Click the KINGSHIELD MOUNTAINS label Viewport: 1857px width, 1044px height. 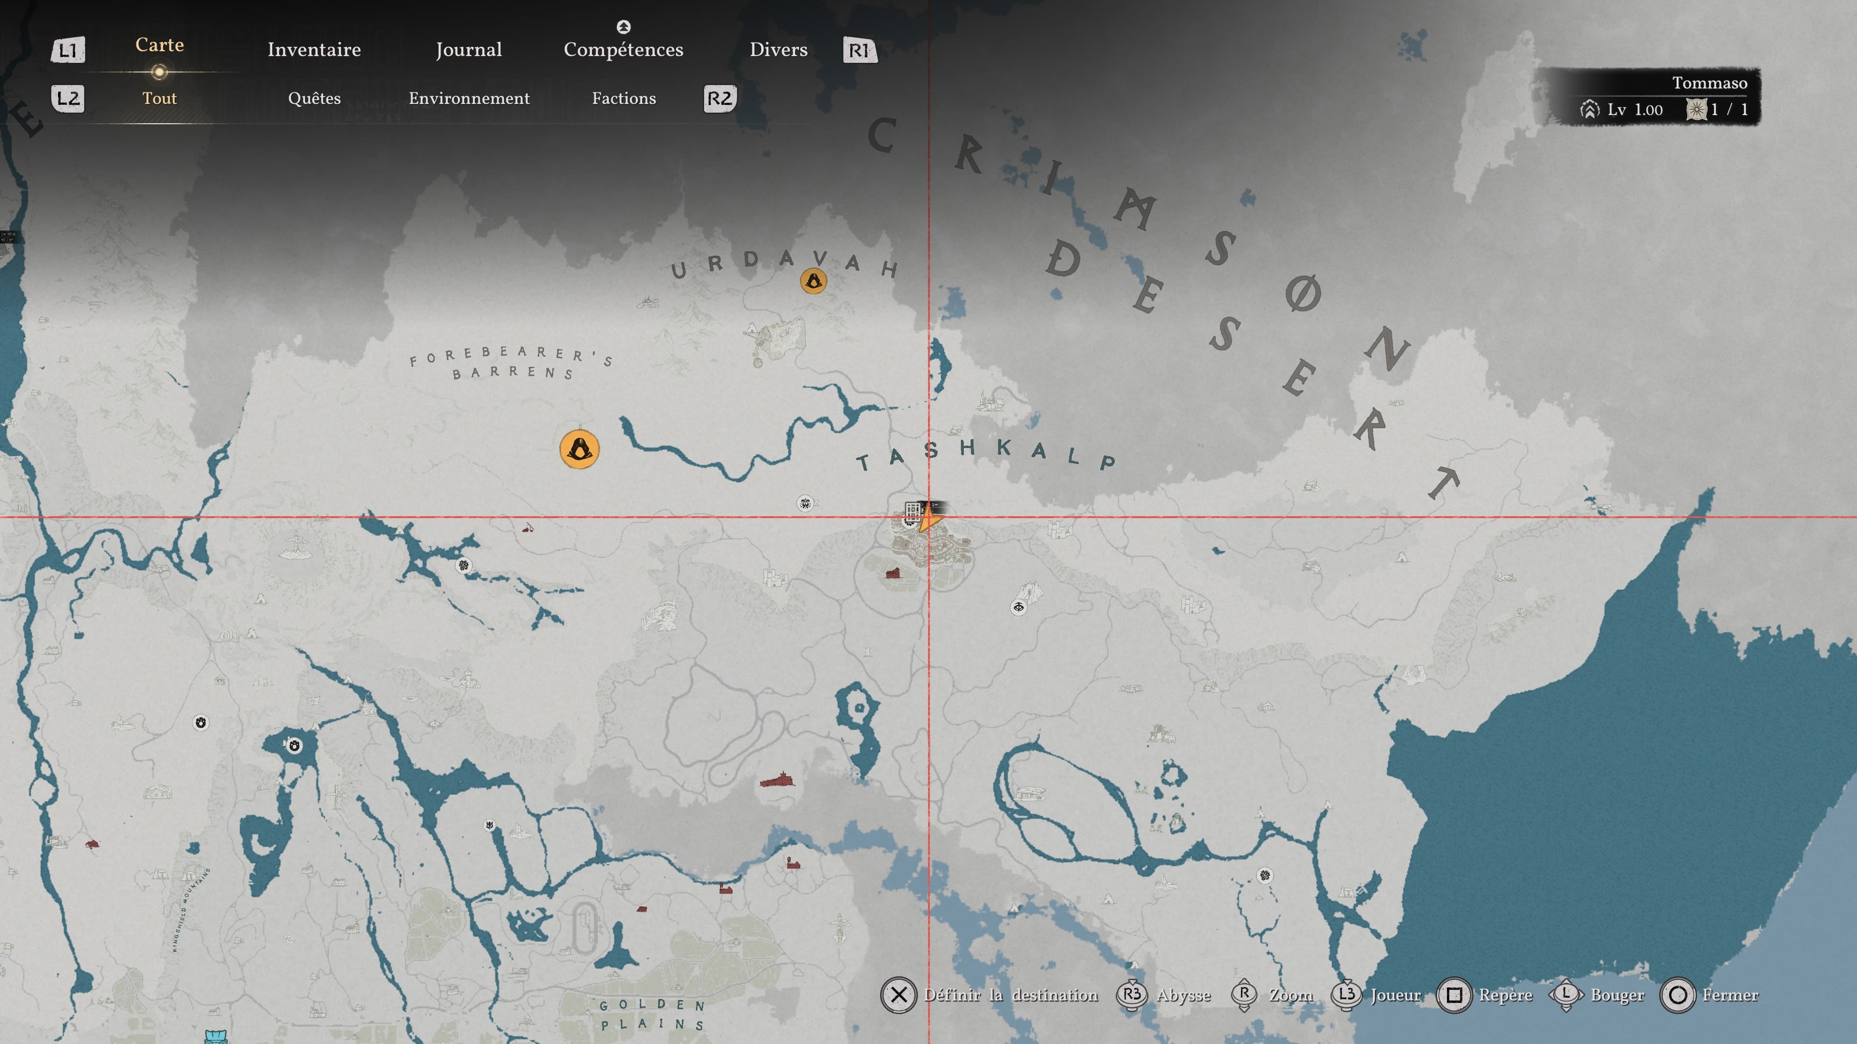click(x=192, y=909)
